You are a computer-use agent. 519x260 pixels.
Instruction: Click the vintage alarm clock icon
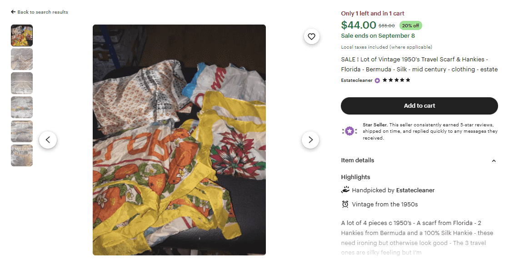pos(345,204)
